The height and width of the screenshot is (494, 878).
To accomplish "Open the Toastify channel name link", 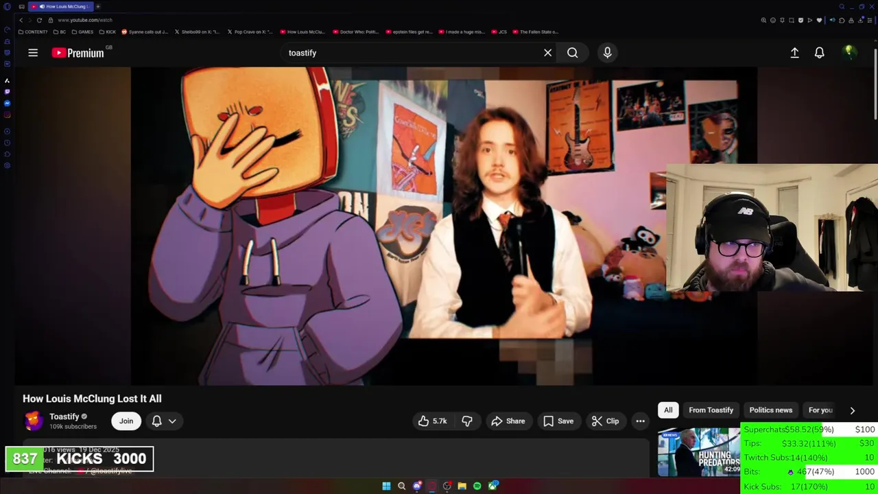I will (64, 416).
